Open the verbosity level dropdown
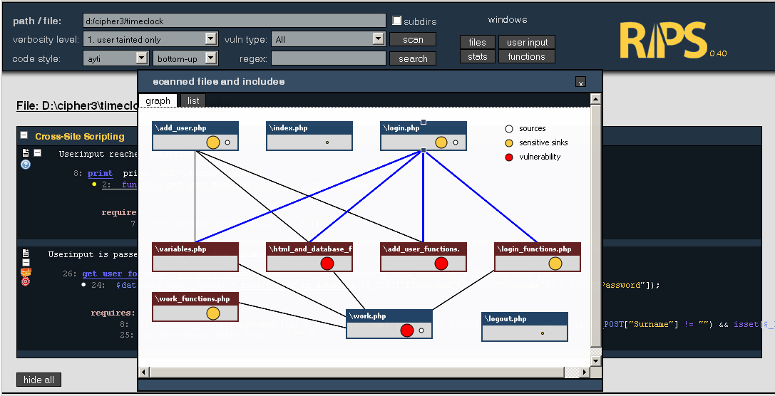The width and height of the screenshot is (775, 396). pos(211,39)
